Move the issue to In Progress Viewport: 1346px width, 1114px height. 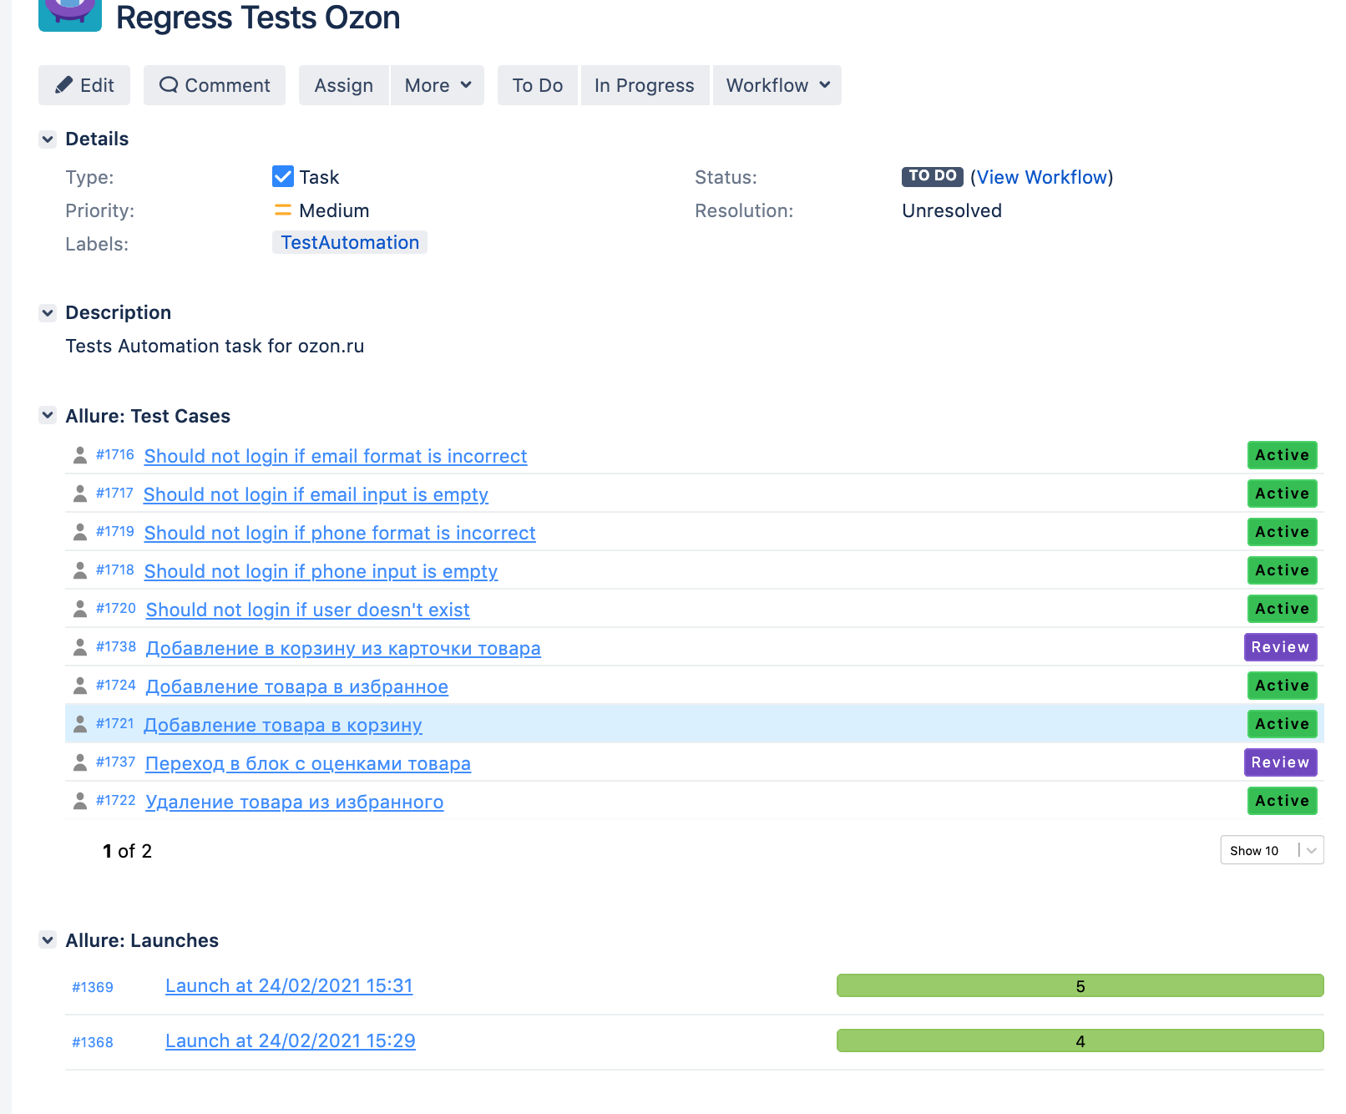[645, 85]
